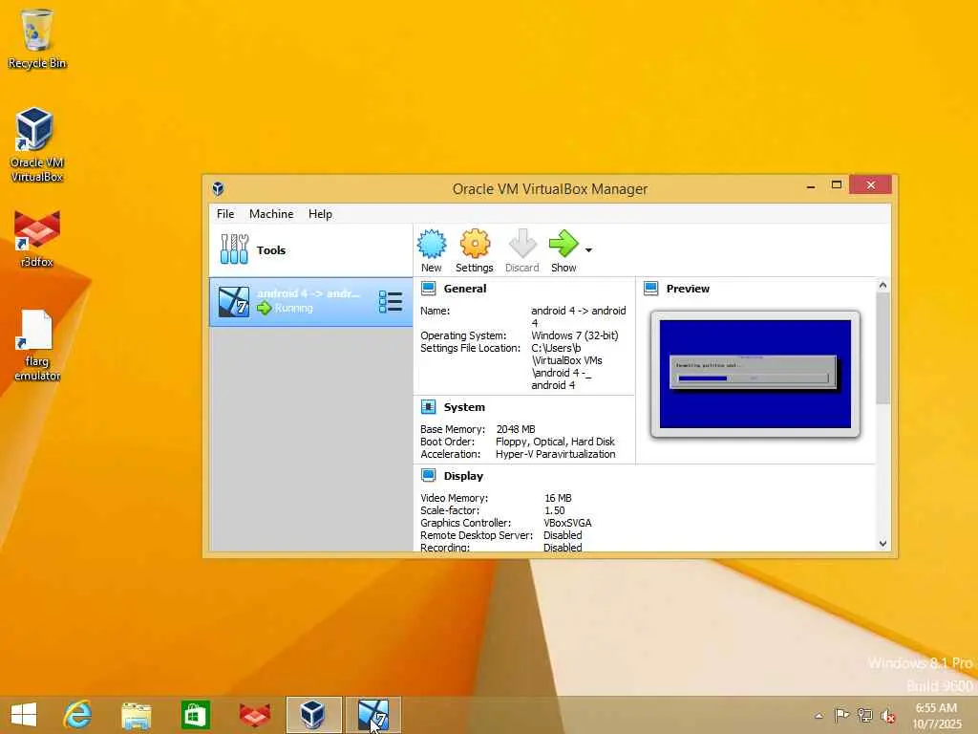The image size is (978, 734).
Task: Click the 'VBoxSVGA' graphics controller value
Action: [x=567, y=523]
